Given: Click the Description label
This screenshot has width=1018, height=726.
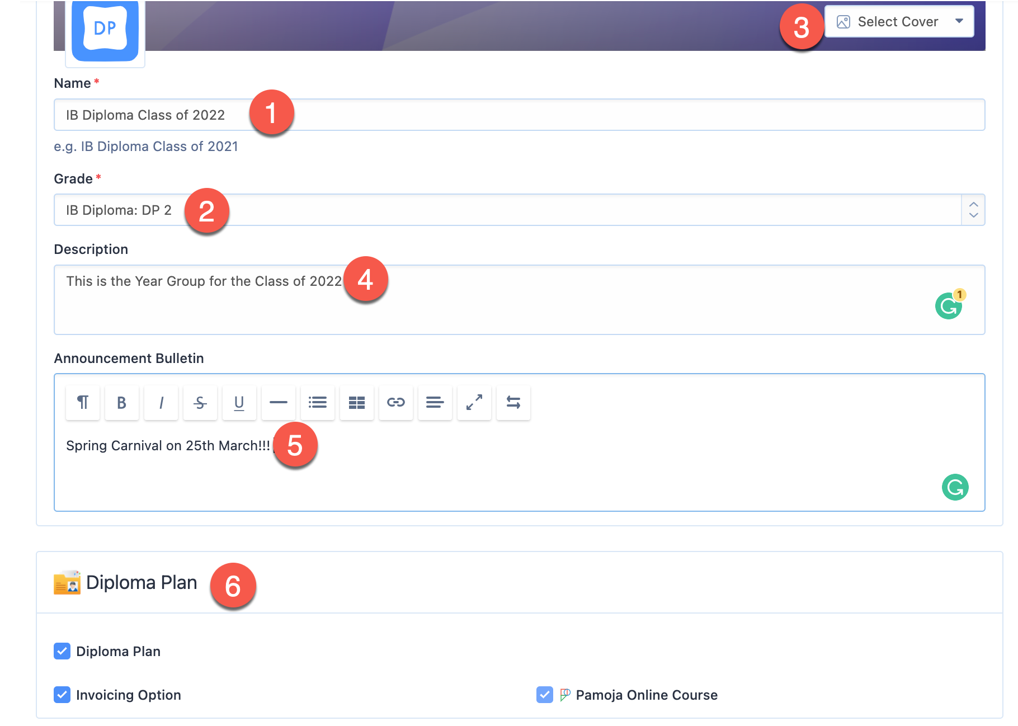Looking at the screenshot, I should tap(91, 249).
